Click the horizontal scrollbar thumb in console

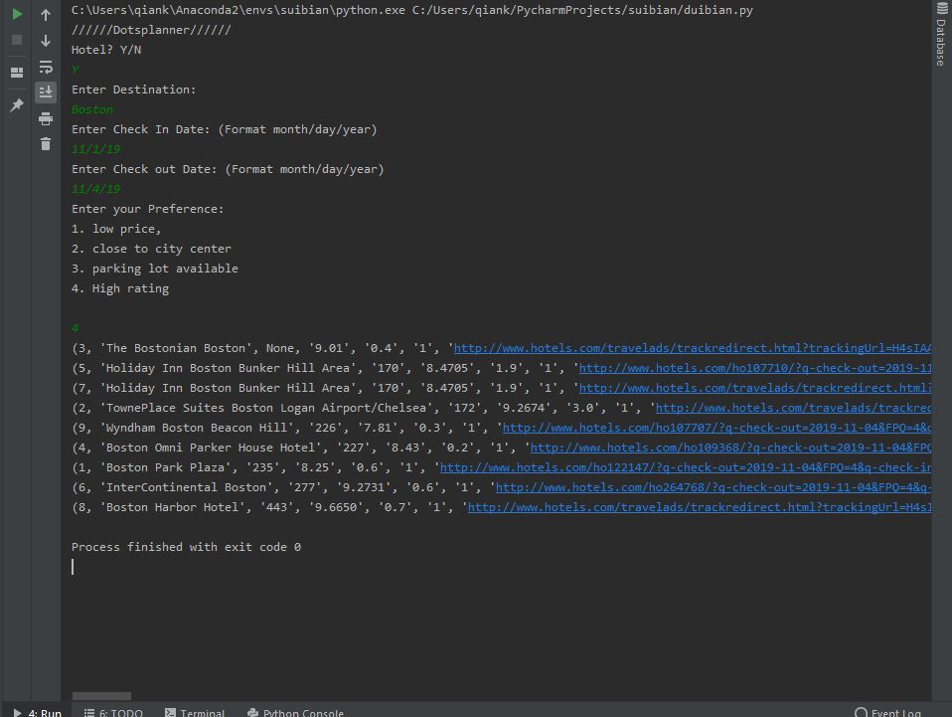pyautogui.click(x=101, y=696)
